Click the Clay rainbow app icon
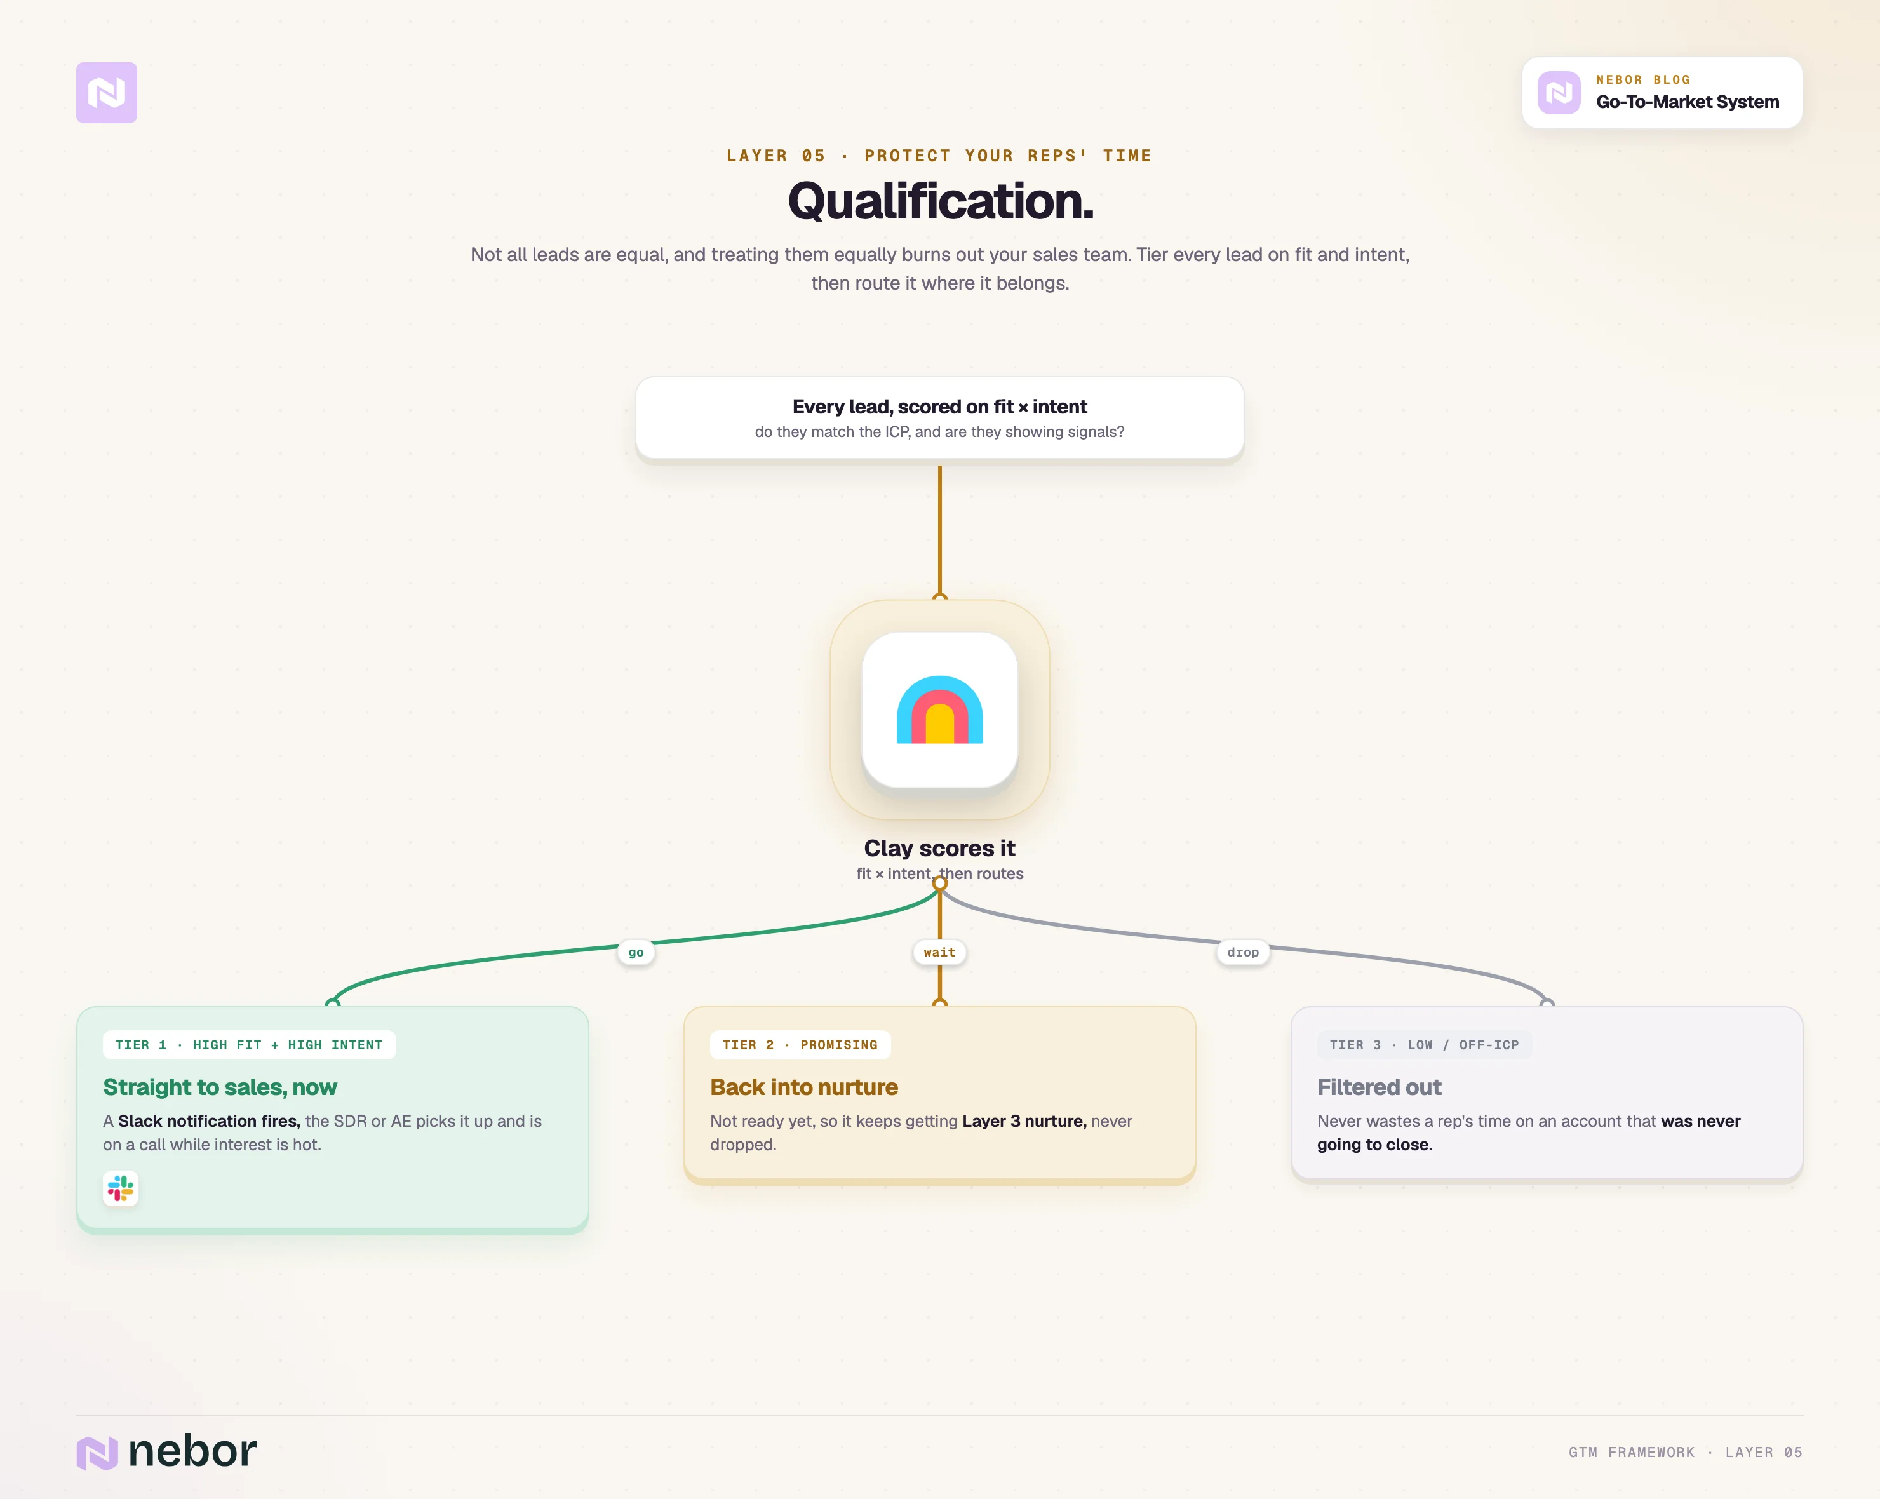 [x=940, y=709]
